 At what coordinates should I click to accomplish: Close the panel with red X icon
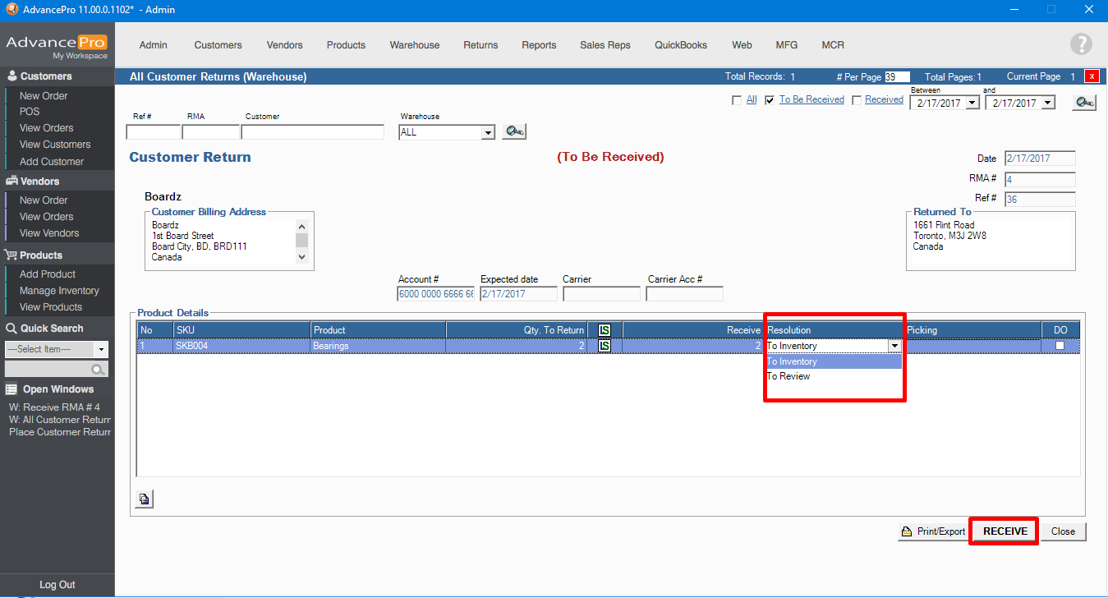[x=1091, y=76]
